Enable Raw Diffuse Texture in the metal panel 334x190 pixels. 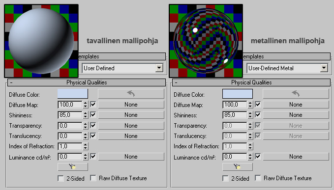point(258,178)
